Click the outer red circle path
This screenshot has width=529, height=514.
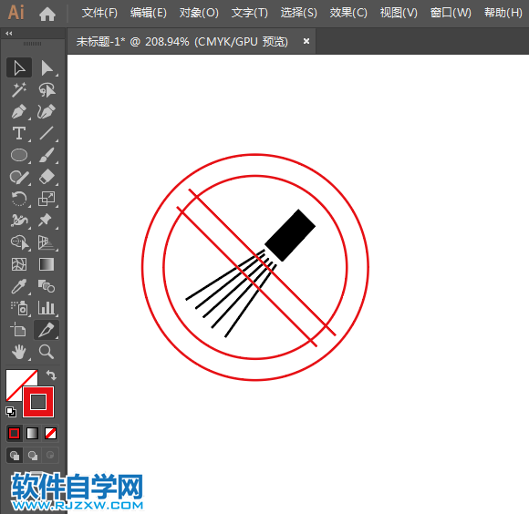[x=255, y=154]
